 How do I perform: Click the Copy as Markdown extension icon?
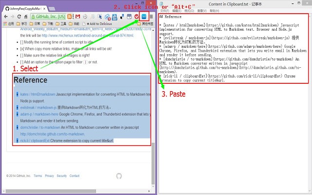pos(144,16)
